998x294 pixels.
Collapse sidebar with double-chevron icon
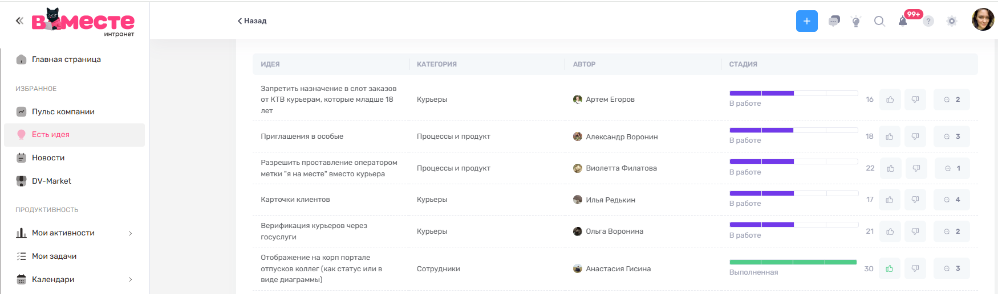pyautogui.click(x=19, y=20)
